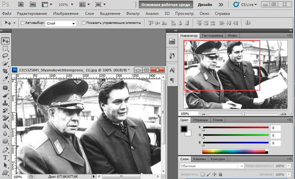This screenshot has width=295, height=179.
Task: Select the Brush tool
Action: click(5, 95)
